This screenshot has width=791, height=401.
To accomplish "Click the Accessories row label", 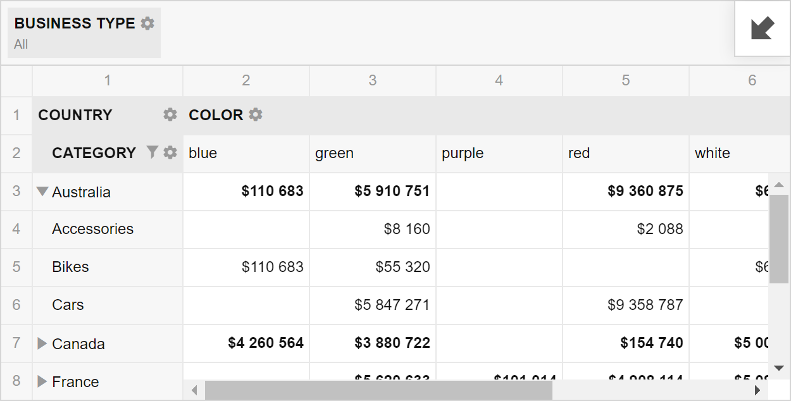I will tap(93, 229).
